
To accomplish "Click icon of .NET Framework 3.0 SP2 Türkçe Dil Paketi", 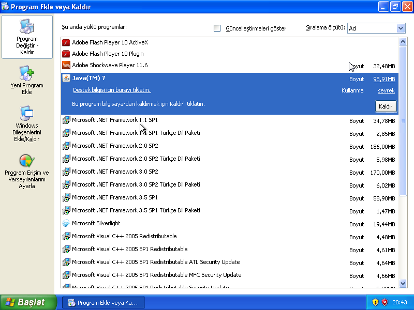I will pyautogui.click(x=66, y=184).
